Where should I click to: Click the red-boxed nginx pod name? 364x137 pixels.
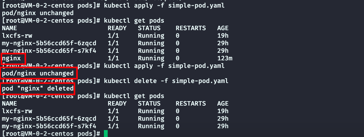[x=12, y=58]
